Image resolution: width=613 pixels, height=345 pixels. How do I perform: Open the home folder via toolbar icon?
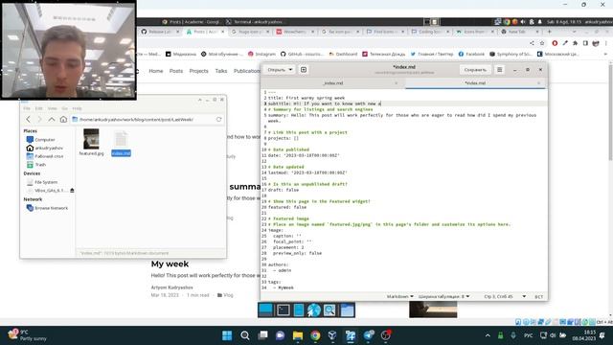pos(63,119)
